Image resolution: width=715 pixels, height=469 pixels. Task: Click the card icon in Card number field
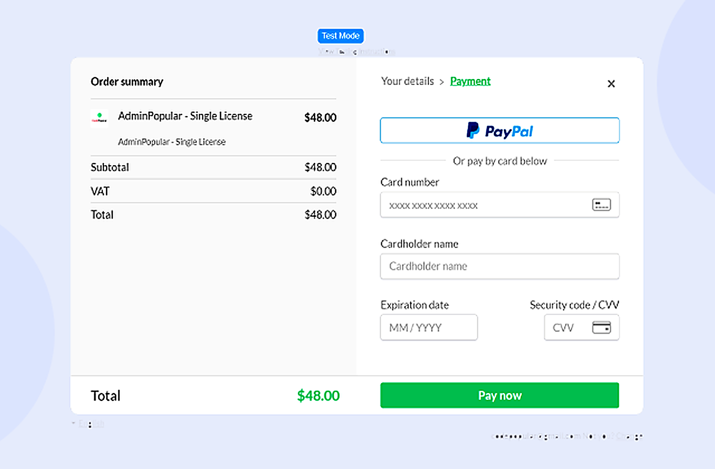pyautogui.click(x=603, y=204)
